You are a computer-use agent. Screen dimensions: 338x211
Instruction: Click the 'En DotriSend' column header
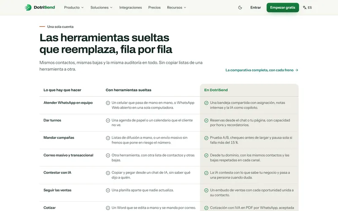(x=216, y=90)
